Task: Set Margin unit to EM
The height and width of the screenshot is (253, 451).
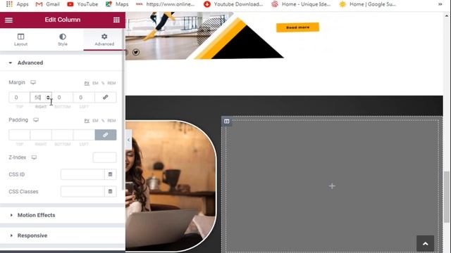Action: click(x=95, y=83)
